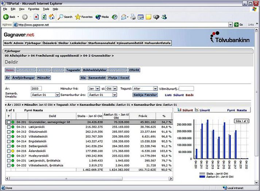
Task: Open the Tools menu
Action: (46, 9)
